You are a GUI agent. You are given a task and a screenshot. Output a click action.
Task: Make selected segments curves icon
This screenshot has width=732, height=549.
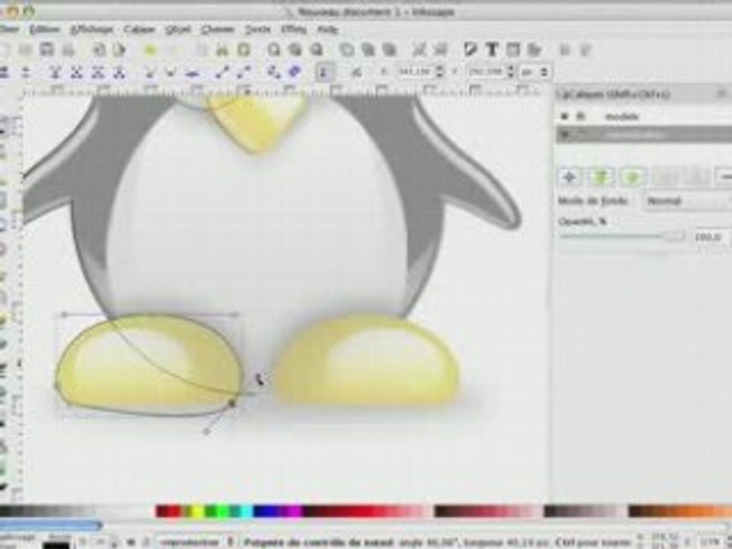point(244,72)
